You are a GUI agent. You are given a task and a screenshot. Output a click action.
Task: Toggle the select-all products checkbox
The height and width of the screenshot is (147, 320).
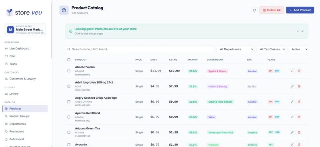69,60
